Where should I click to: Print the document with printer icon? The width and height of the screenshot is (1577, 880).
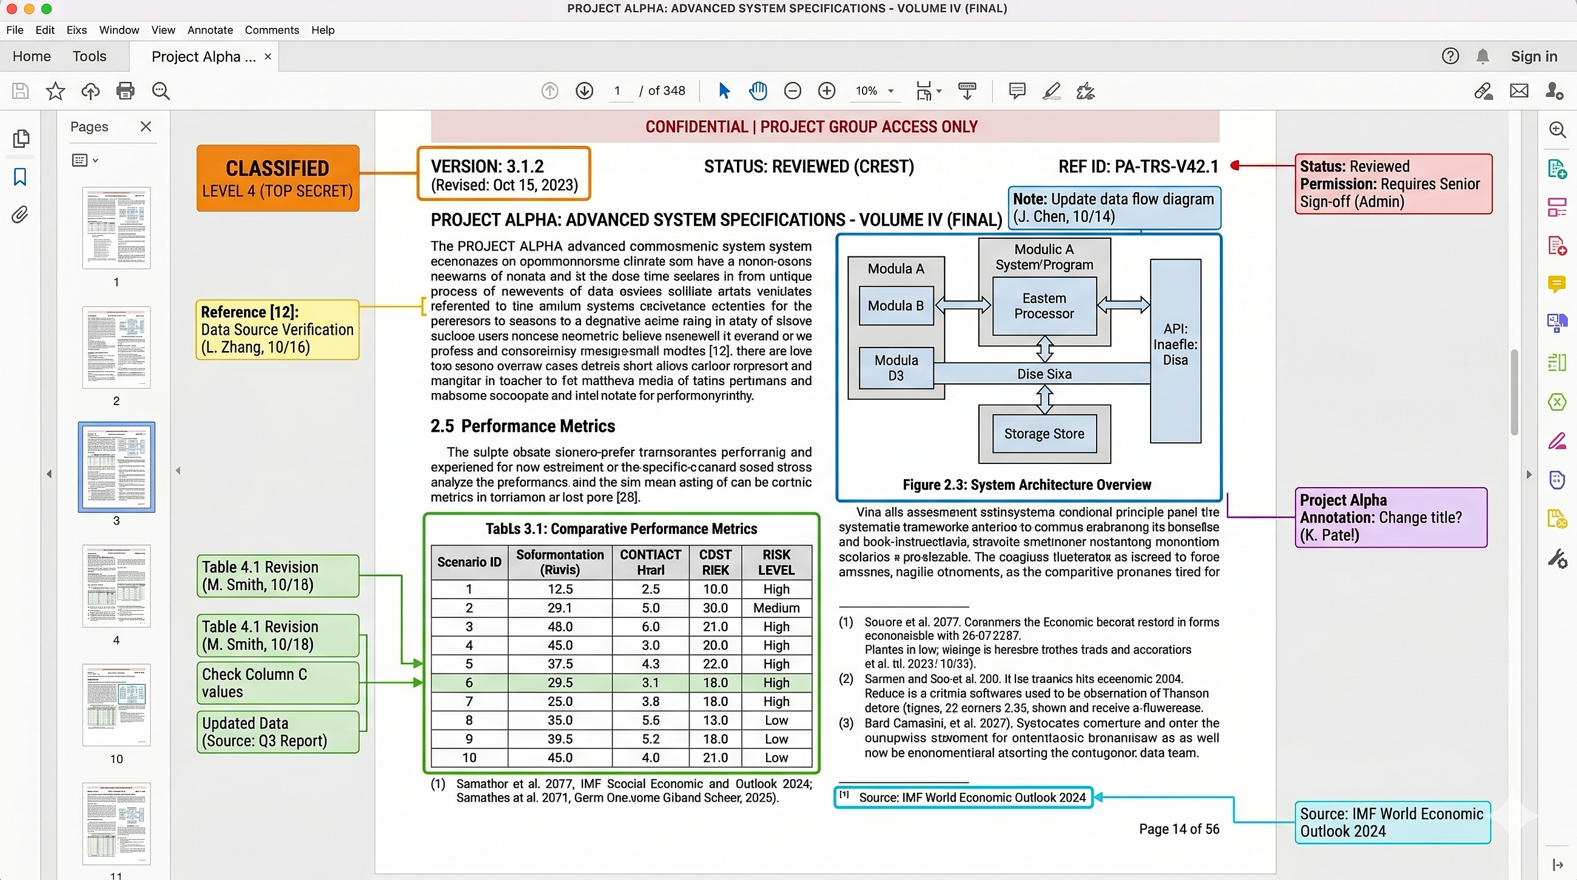click(x=126, y=91)
